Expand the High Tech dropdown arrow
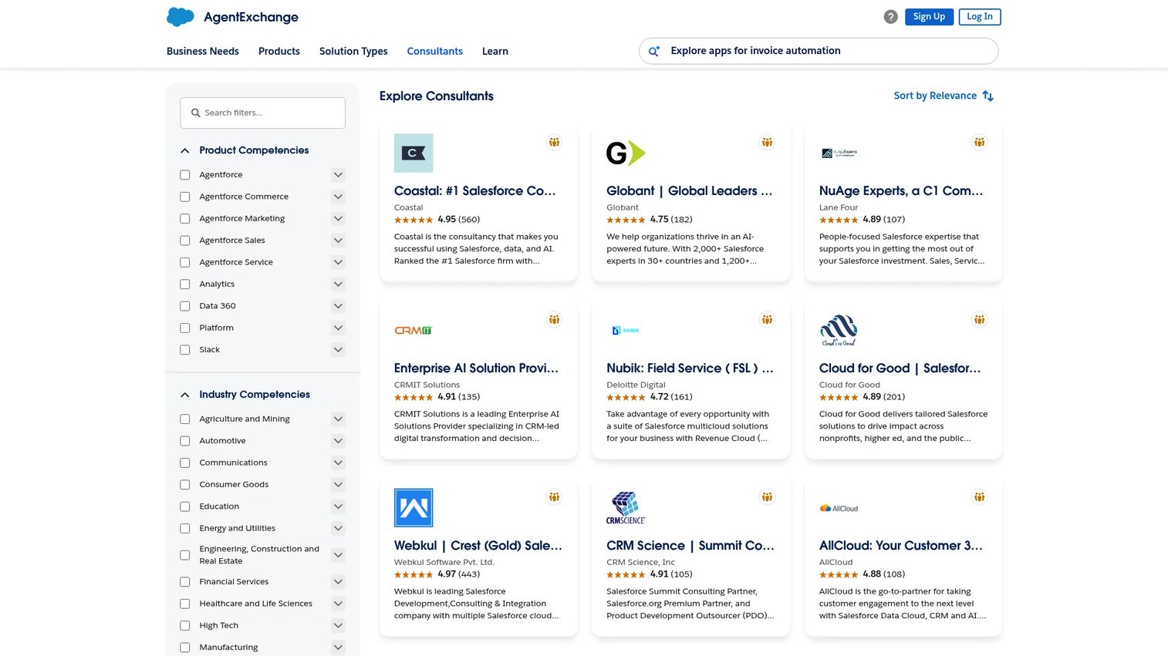The height and width of the screenshot is (656, 1168). pos(338,625)
